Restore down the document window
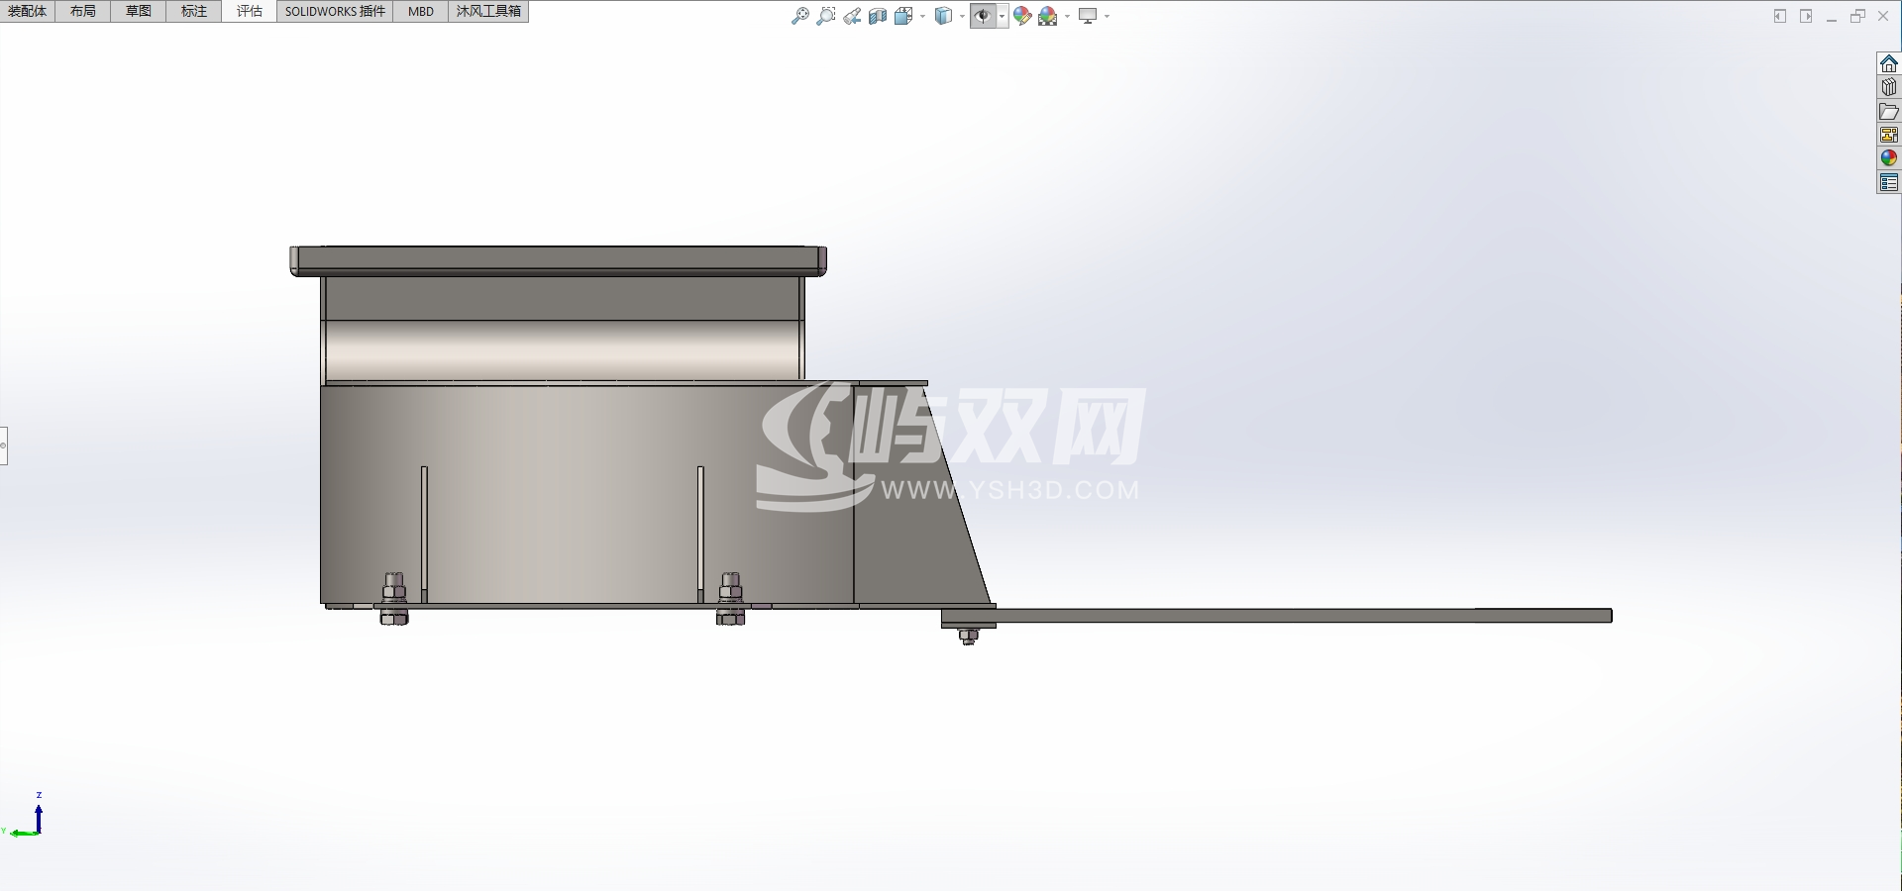1902x891 pixels. click(1857, 16)
